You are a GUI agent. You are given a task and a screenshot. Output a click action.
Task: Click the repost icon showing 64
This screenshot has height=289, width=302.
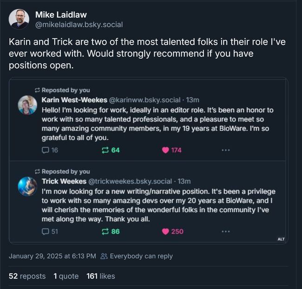(x=105, y=150)
